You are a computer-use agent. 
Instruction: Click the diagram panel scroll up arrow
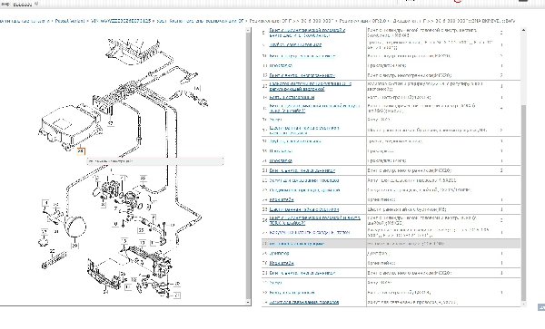[x=248, y=31]
